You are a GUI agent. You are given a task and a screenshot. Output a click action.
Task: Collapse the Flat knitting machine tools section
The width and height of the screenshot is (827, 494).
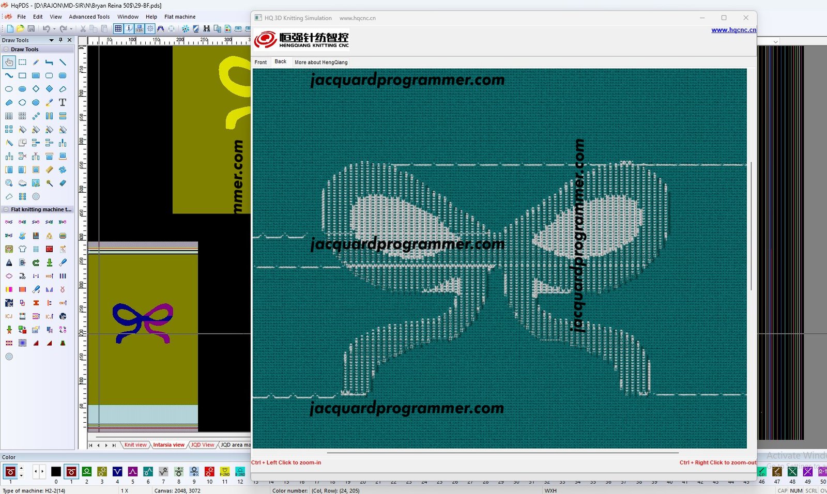[x=6, y=209]
